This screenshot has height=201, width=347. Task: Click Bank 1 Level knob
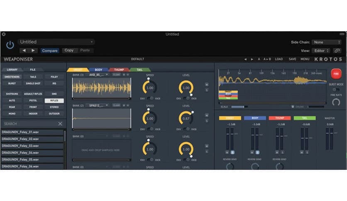[x=186, y=88]
